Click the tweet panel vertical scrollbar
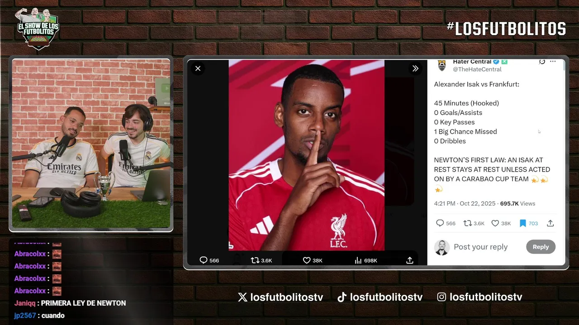Viewport: 579px width, 325px height. (x=564, y=65)
